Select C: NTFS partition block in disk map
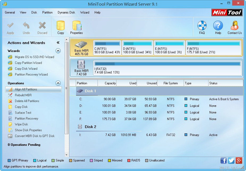The width and height of the screenshot is (246, 171). coord(107,48)
